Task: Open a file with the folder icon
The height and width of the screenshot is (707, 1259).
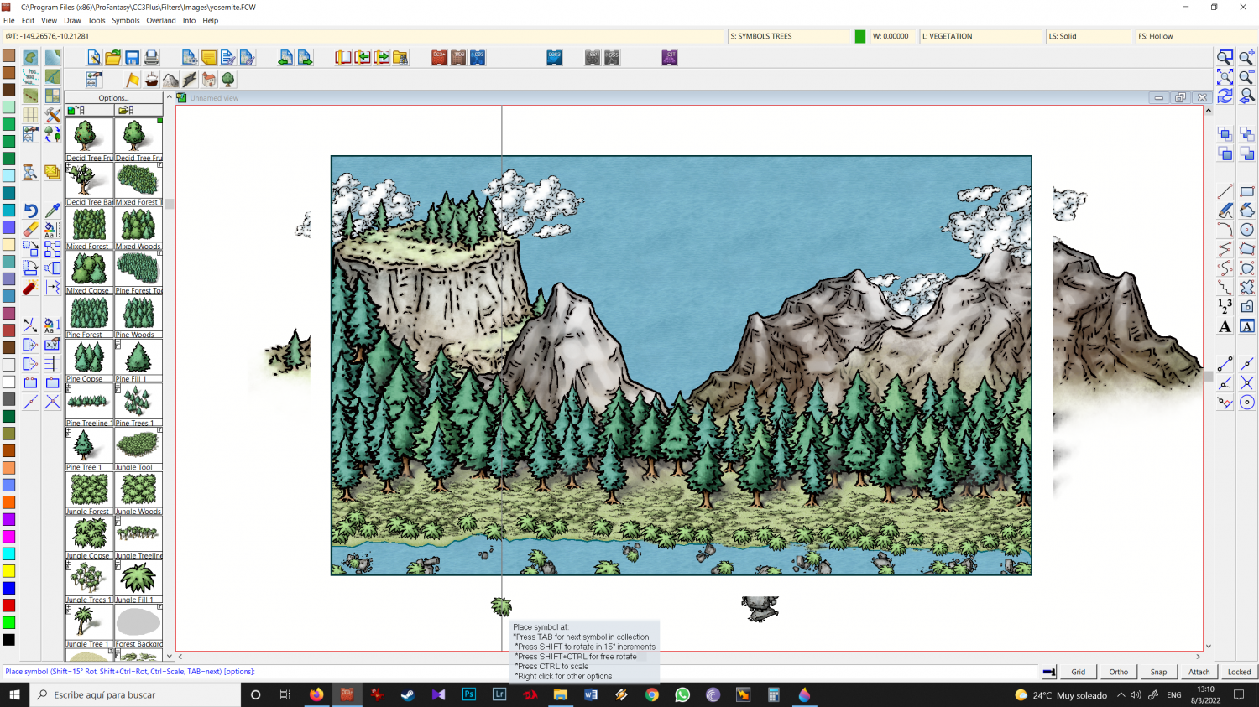Action: pyautogui.click(x=113, y=57)
